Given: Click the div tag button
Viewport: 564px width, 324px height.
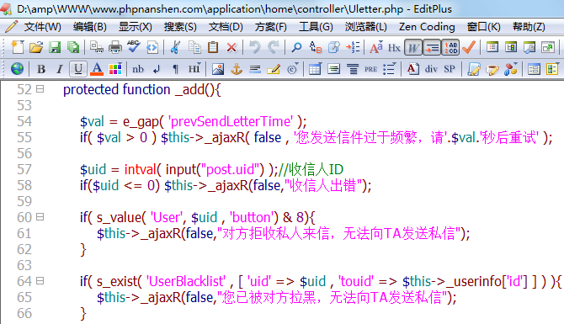Looking at the screenshot, I should 431,69.
